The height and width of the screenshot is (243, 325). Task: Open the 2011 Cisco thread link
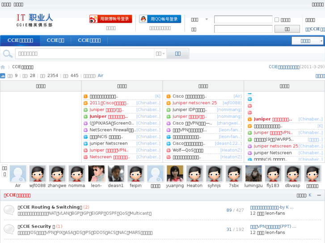(109, 103)
